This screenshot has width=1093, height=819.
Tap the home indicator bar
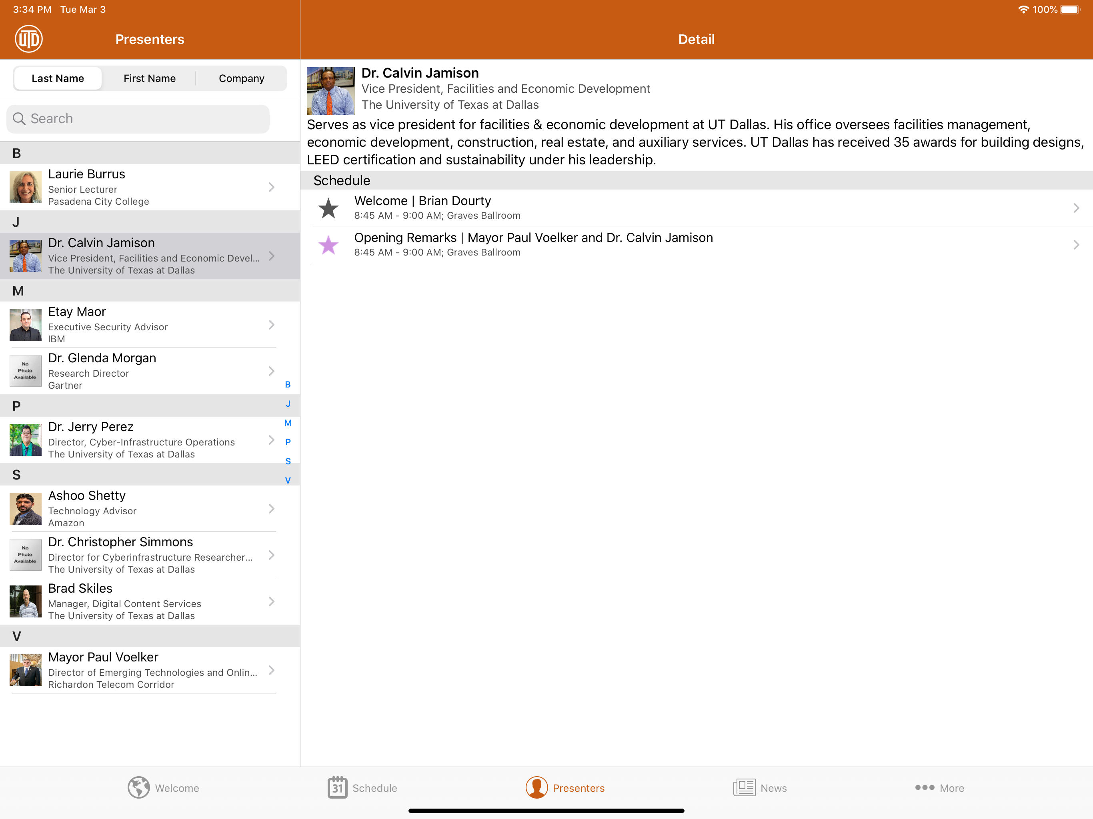tap(546, 811)
